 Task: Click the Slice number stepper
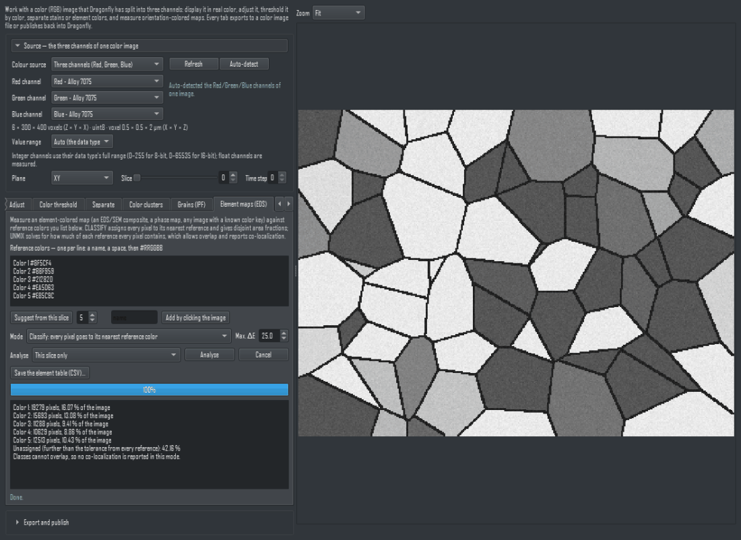click(228, 178)
